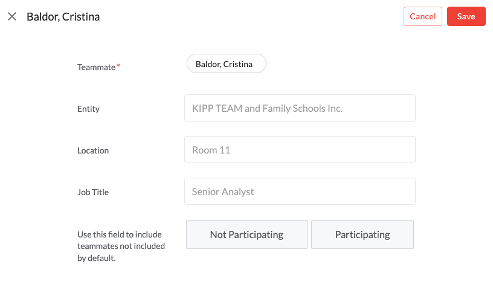Close the Baldor, Cristina edit panel
The height and width of the screenshot is (284, 493).
12,17
